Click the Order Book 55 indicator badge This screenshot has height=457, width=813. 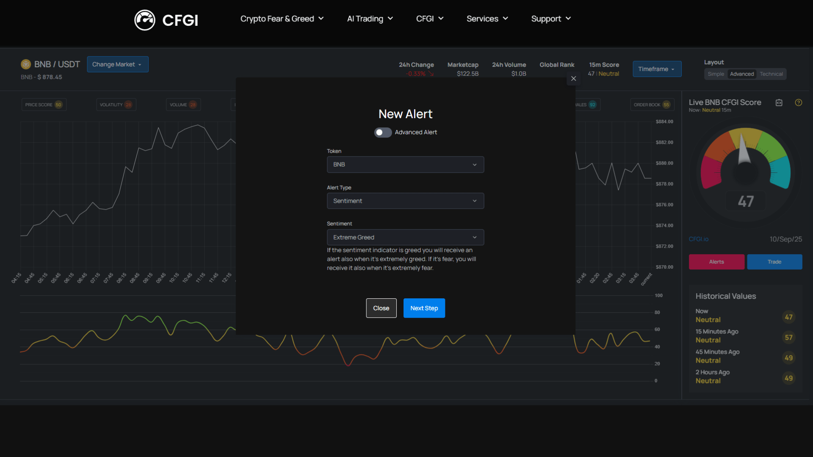point(652,105)
